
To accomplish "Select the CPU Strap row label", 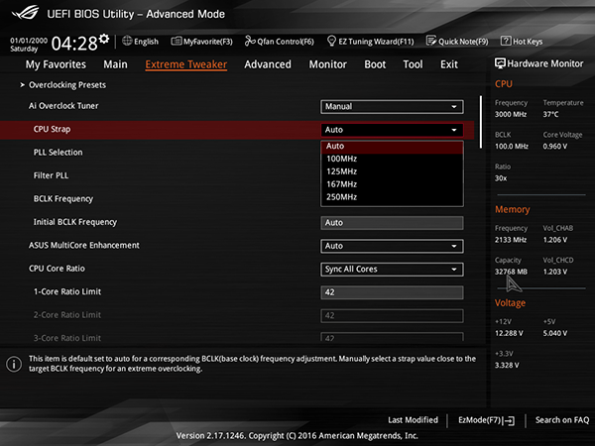I will point(52,129).
